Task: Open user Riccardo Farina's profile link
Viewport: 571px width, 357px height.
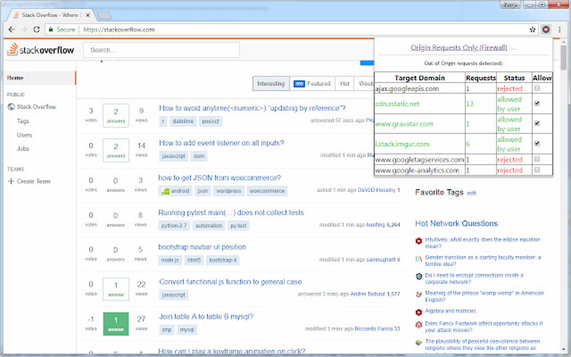Action: [x=373, y=329]
